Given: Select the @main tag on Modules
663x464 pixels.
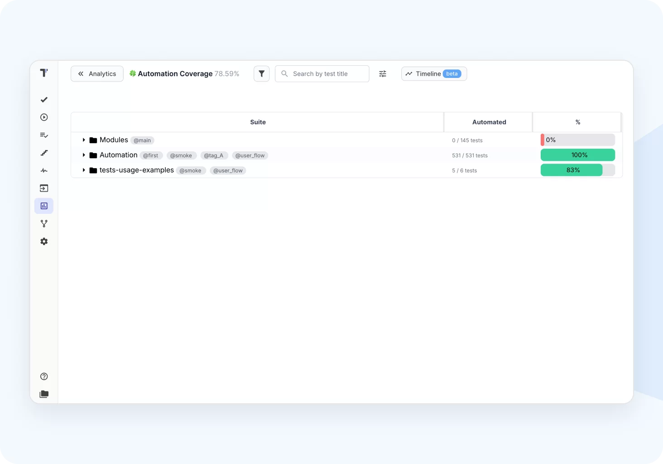Looking at the screenshot, I should click(142, 140).
